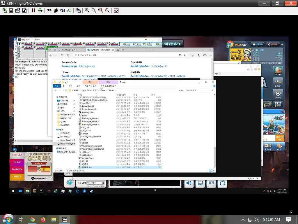Click Steam icon in remote taskbar

91,191
